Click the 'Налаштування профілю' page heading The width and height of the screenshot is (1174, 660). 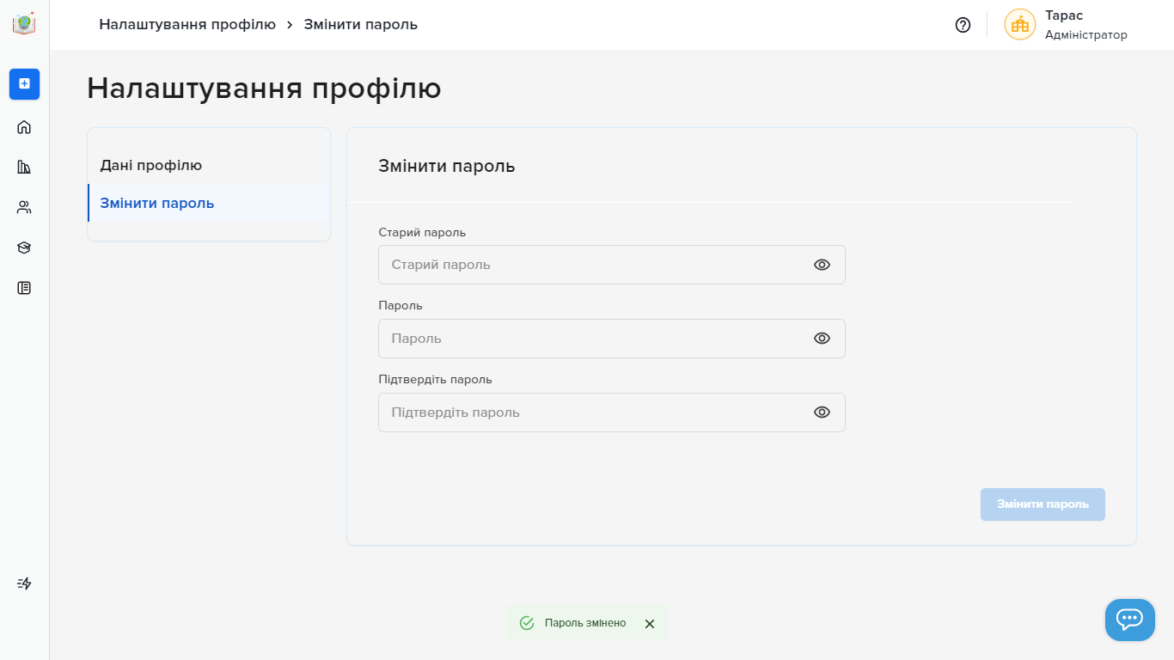[264, 89]
